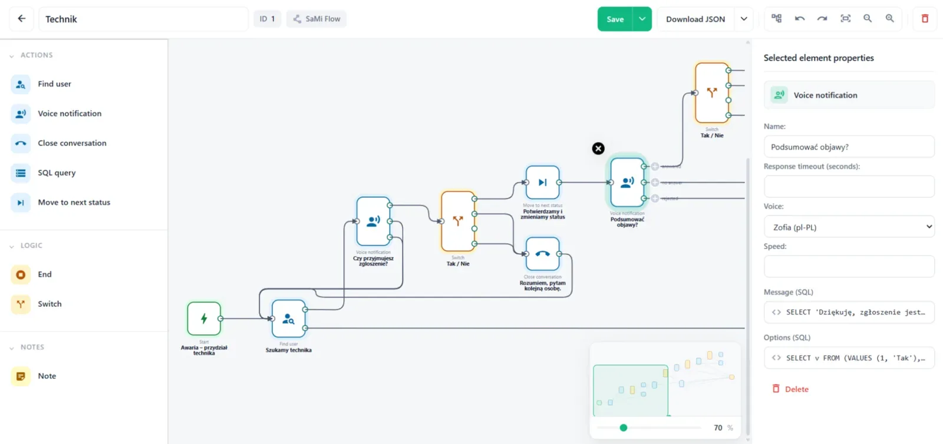Click Response timeout input field

point(849,187)
